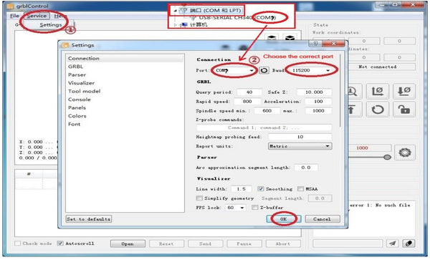Select the Tool model settings category
430x260 pixels.
click(x=125, y=91)
